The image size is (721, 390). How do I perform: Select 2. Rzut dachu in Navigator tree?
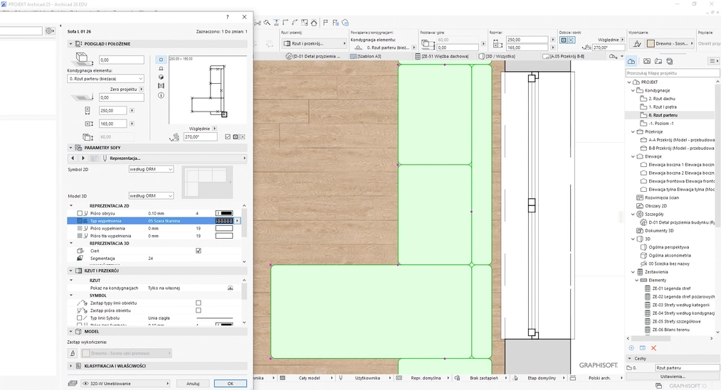(662, 99)
